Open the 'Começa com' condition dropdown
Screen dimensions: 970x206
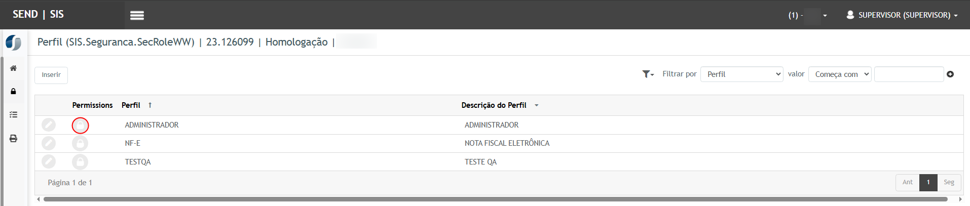click(840, 74)
